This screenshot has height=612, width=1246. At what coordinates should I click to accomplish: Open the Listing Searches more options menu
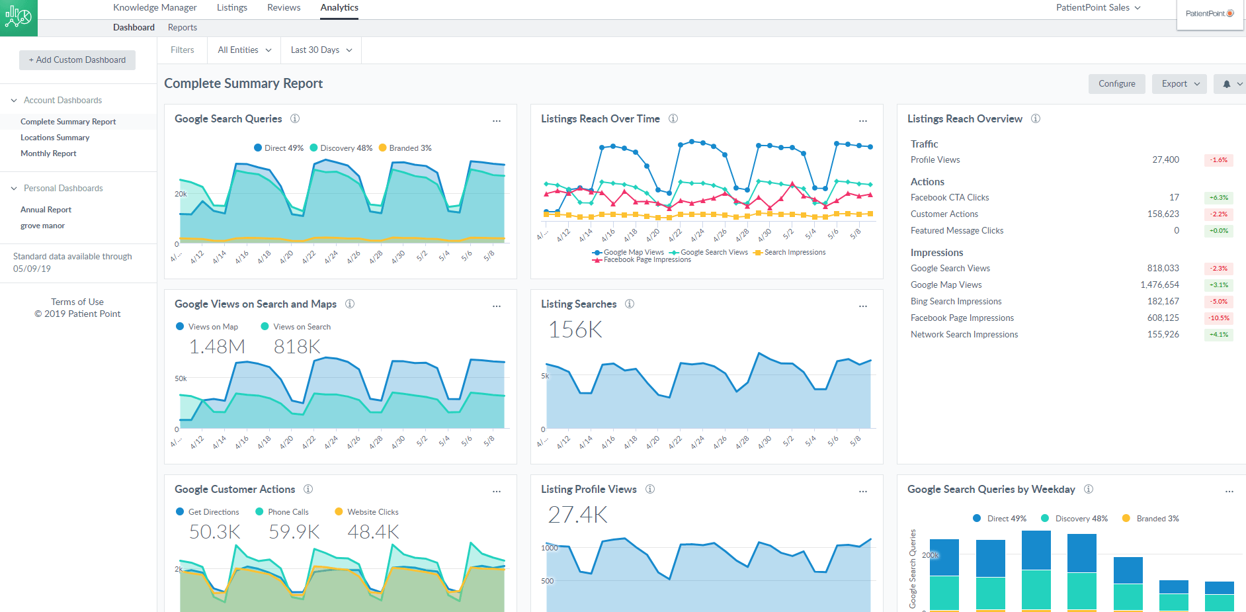point(862,306)
